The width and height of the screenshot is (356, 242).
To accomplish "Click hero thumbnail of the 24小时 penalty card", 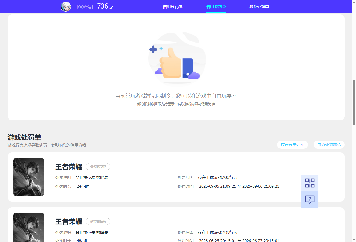I will [29, 177].
